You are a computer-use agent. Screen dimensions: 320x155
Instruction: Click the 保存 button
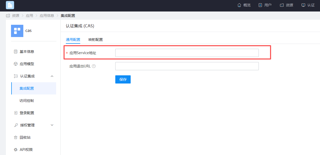click(x=123, y=79)
